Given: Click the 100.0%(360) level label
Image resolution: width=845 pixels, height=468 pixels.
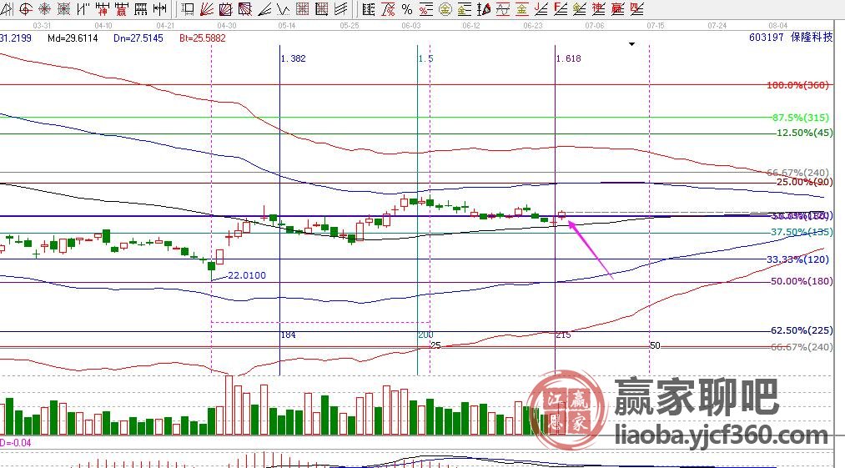Looking at the screenshot, I should (797, 85).
